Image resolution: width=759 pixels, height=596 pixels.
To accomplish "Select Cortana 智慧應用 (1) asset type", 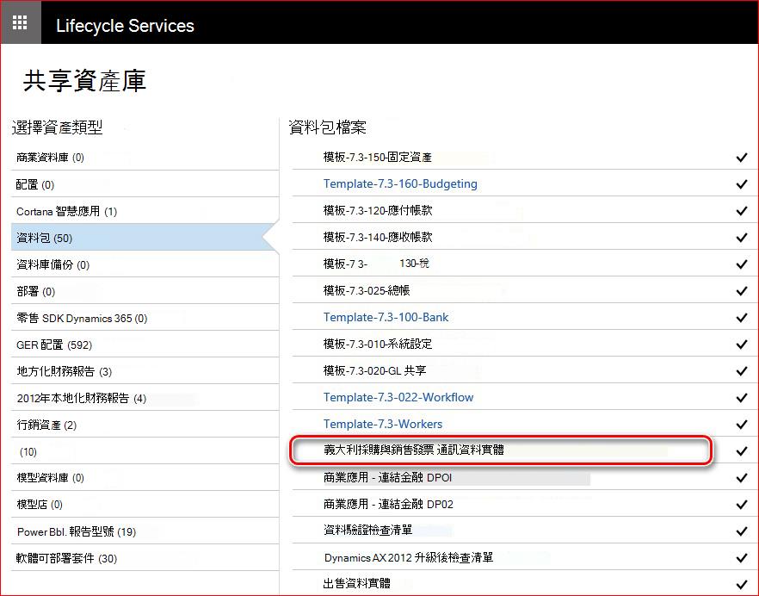I will [x=145, y=211].
